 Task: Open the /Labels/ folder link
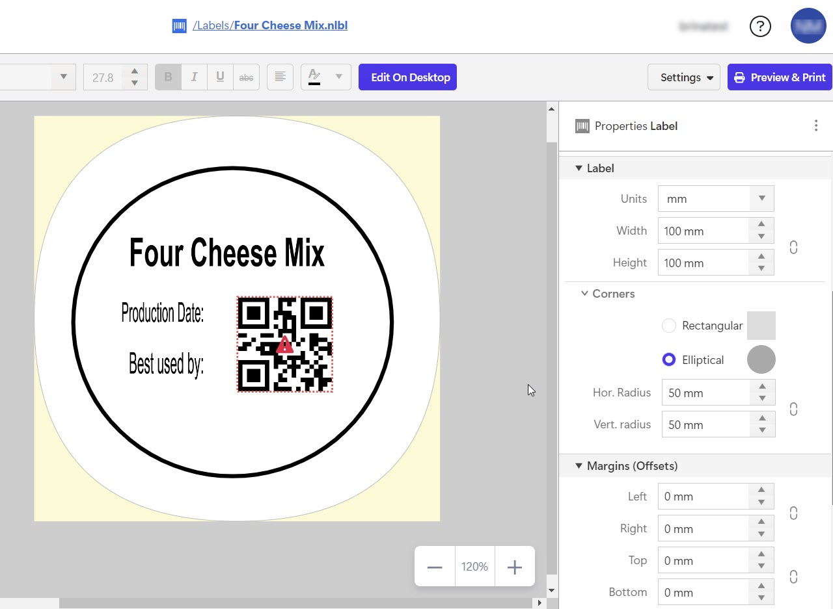click(x=213, y=26)
